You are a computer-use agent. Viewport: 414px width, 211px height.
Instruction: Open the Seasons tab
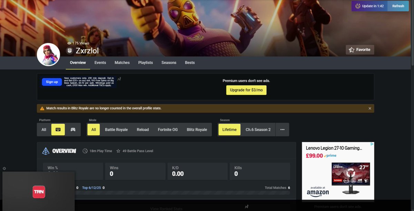169,63
